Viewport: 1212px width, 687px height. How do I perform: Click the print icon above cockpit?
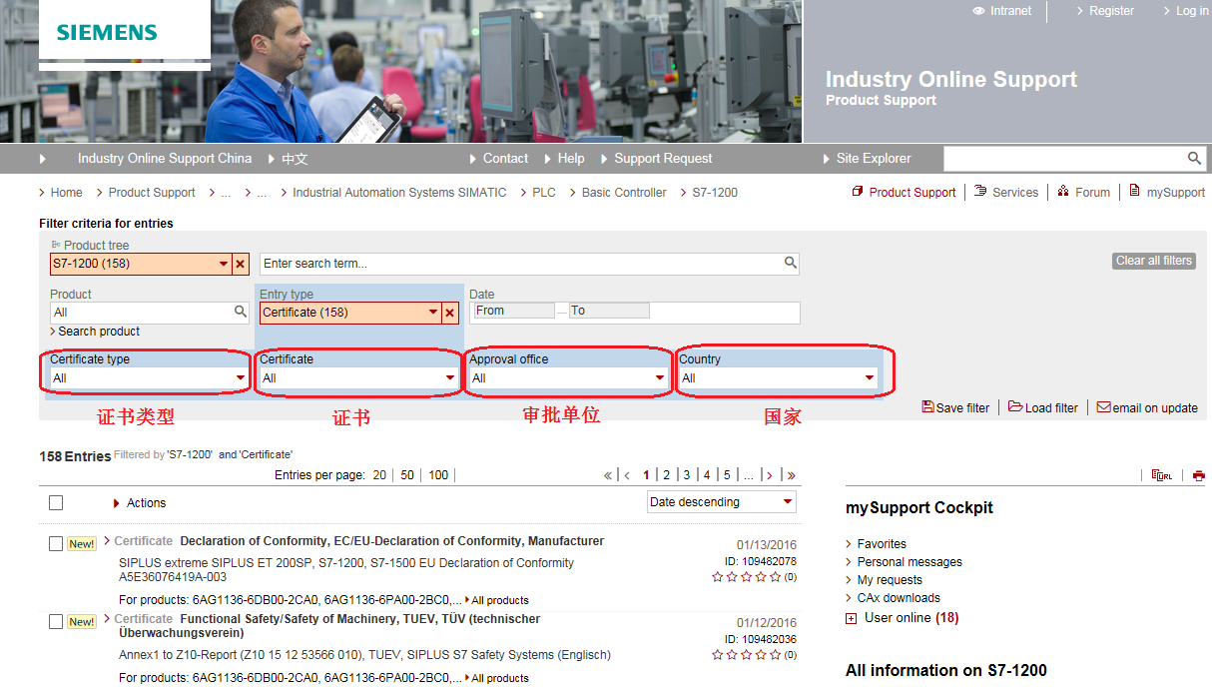tap(1198, 476)
